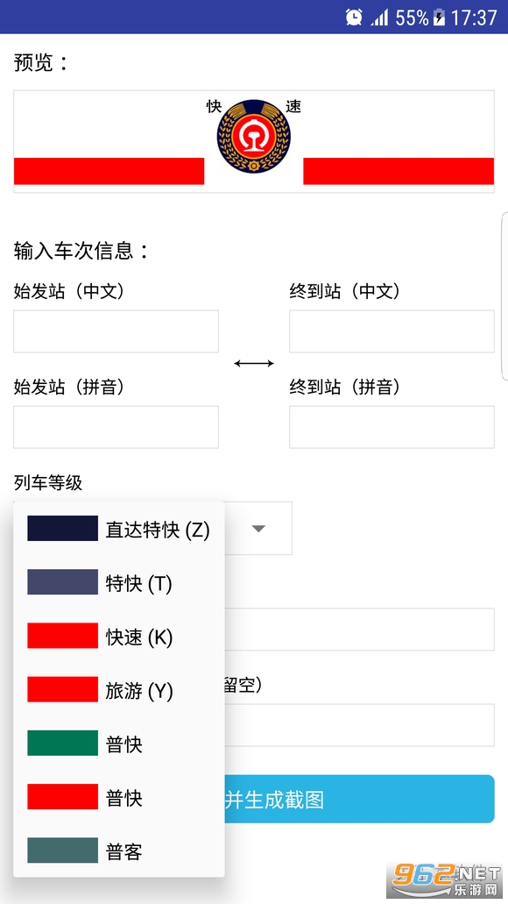Focus the 始发站（拼音）field
The width and height of the screenshot is (508, 904).
(116, 427)
